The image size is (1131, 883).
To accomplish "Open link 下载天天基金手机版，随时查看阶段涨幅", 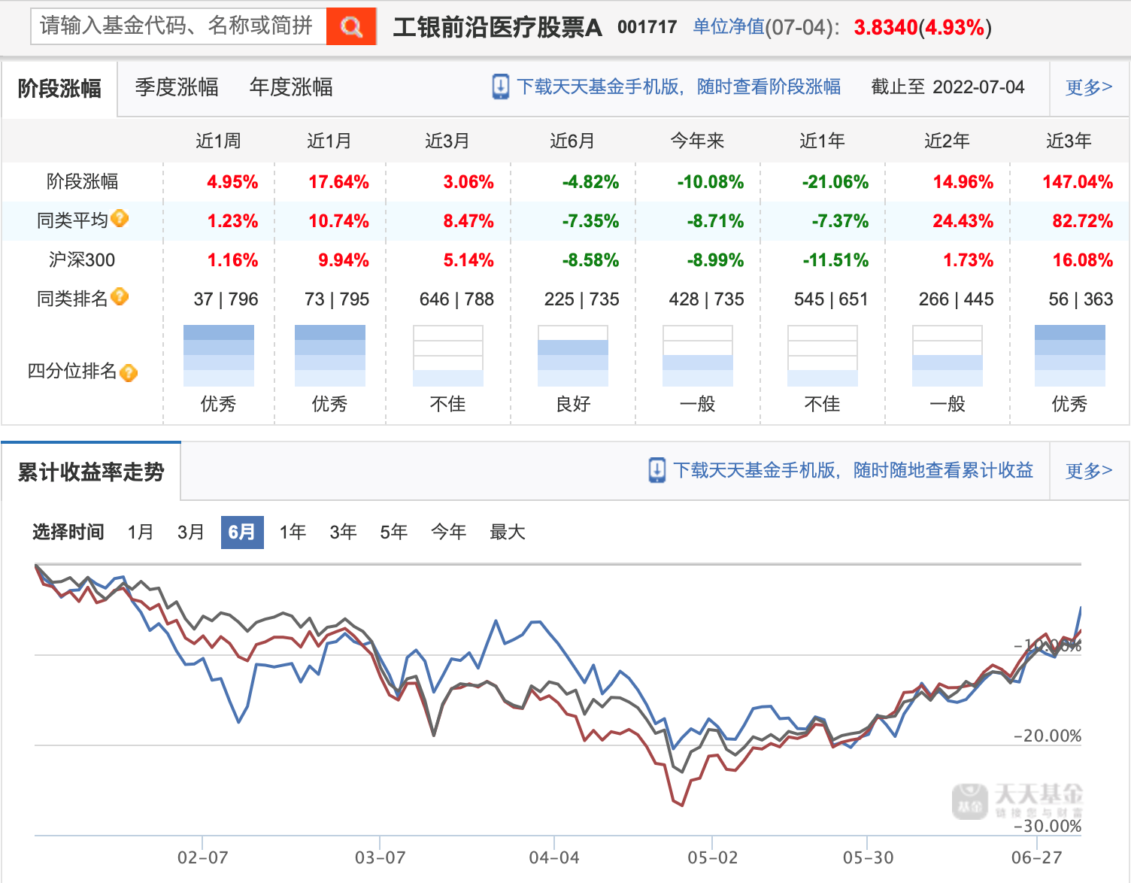I will (678, 87).
